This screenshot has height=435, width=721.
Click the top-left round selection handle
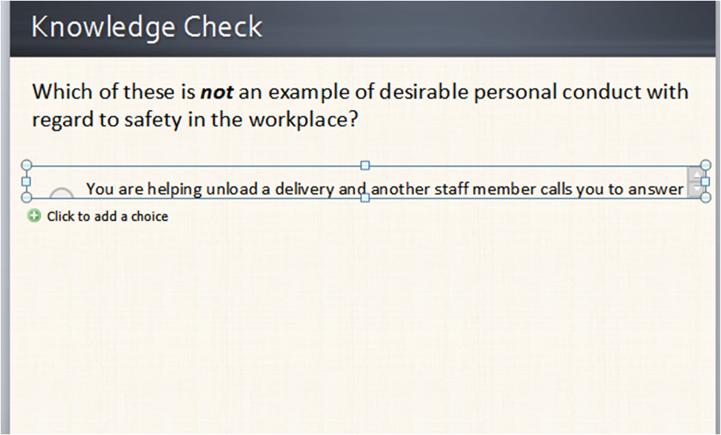click(x=27, y=165)
